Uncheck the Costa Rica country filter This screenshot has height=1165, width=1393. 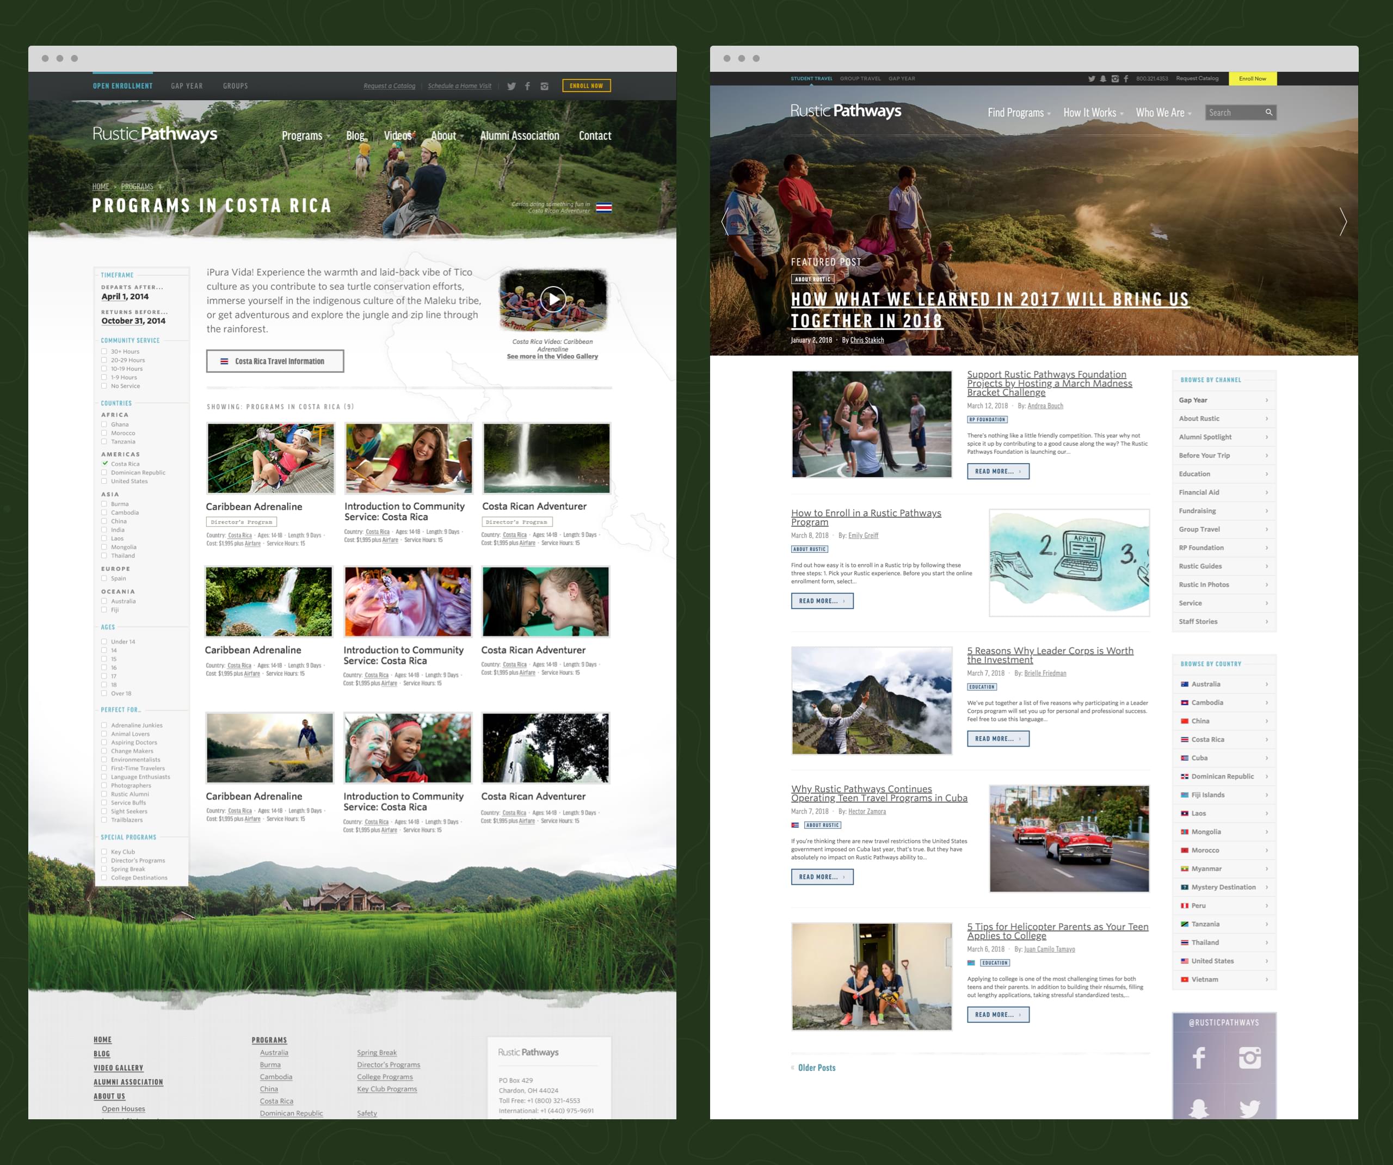click(104, 464)
